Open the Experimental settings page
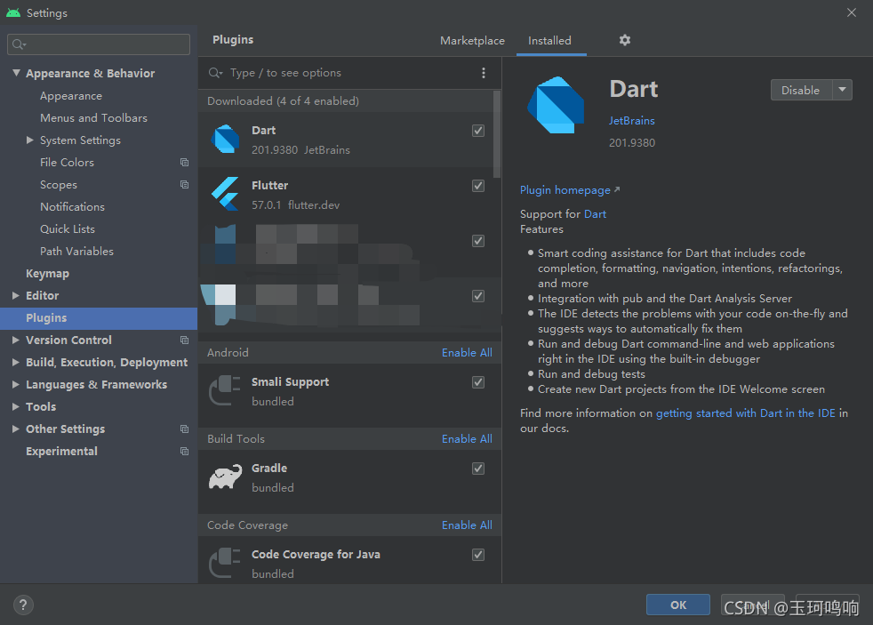 coord(62,452)
